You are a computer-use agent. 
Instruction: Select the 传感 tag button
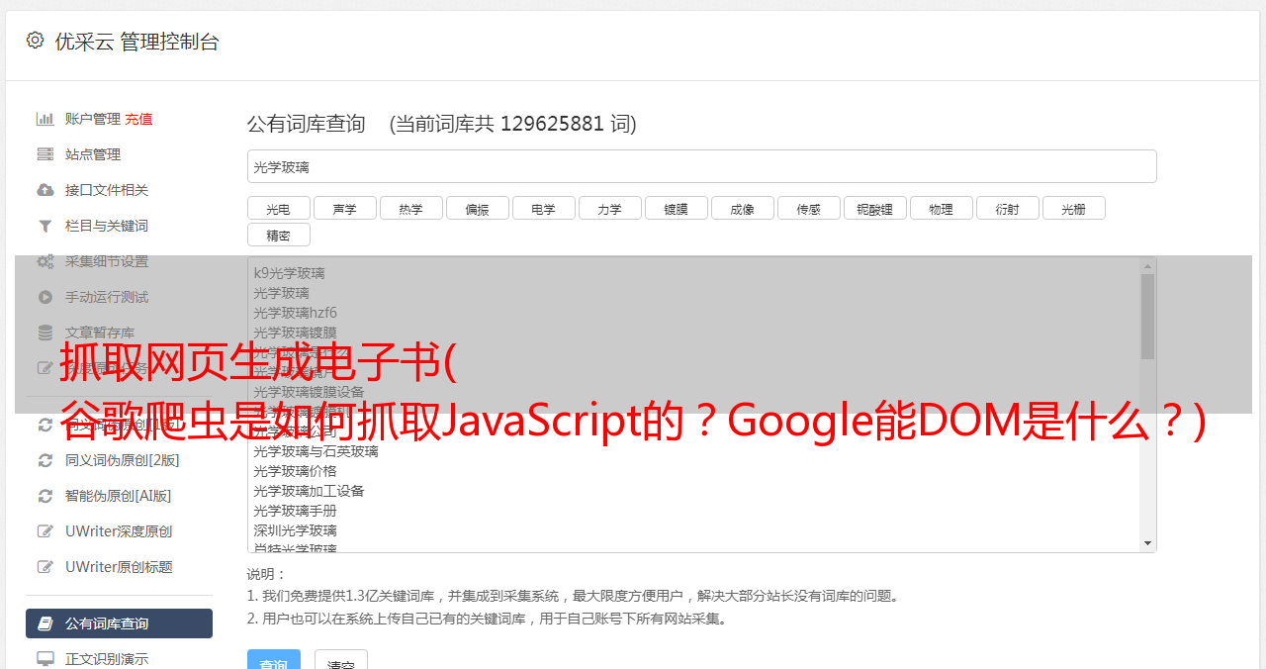point(808,209)
